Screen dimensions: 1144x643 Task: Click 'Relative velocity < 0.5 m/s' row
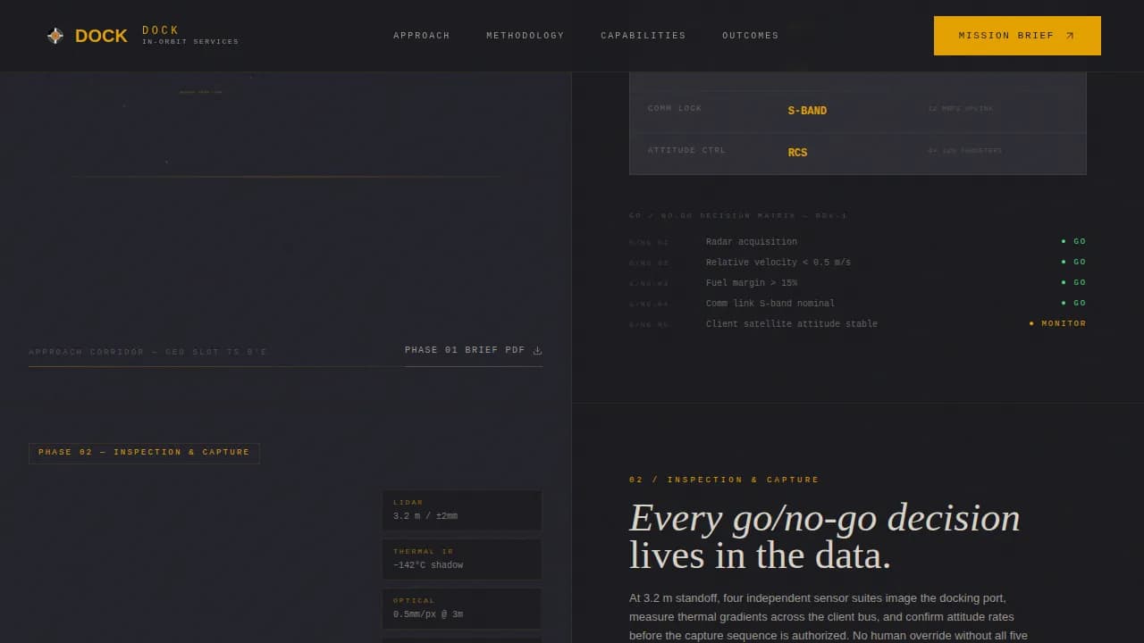(778, 263)
